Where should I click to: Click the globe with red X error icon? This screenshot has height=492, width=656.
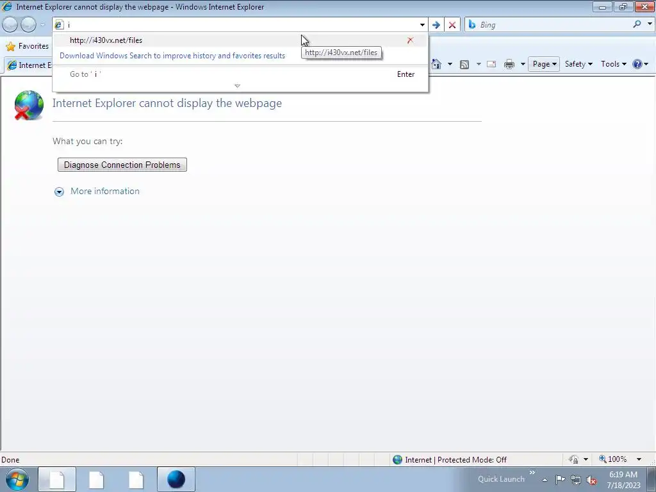pyautogui.click(x=28, y=105)
